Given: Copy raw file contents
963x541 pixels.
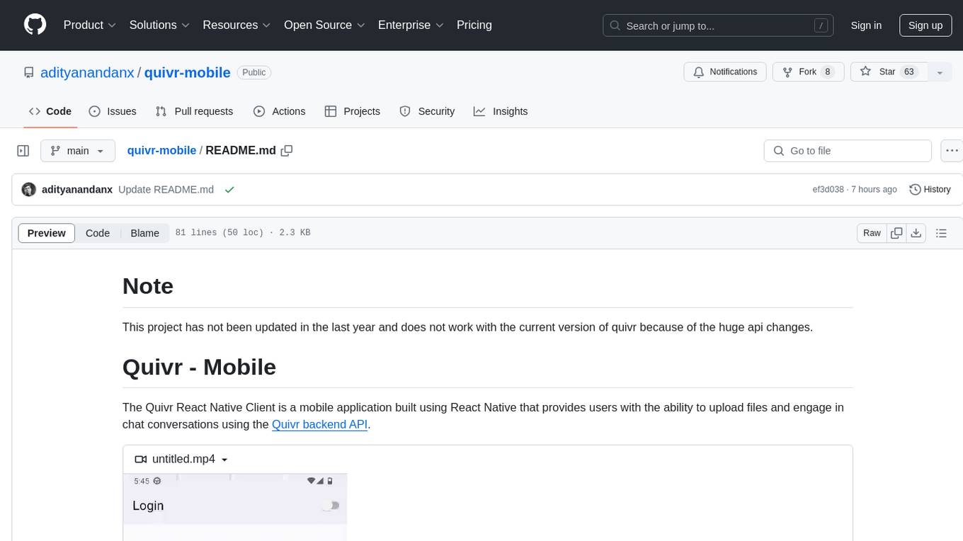Looking at the screenshot, I should pos(896,233).
